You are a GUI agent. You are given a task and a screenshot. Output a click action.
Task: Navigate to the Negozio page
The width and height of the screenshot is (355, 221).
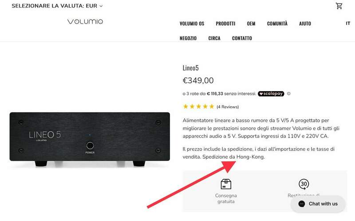click(188, 38)
